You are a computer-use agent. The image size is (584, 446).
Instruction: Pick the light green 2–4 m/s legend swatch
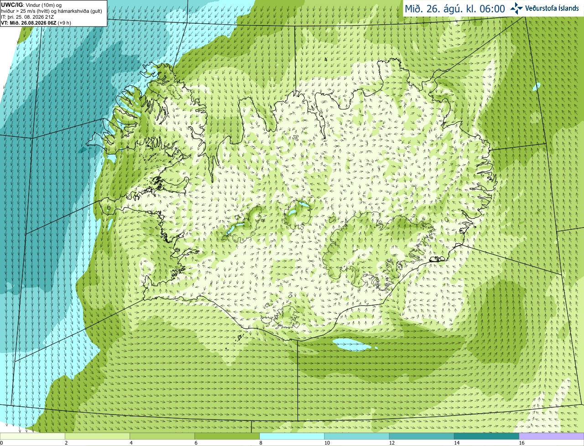[98, 436]
